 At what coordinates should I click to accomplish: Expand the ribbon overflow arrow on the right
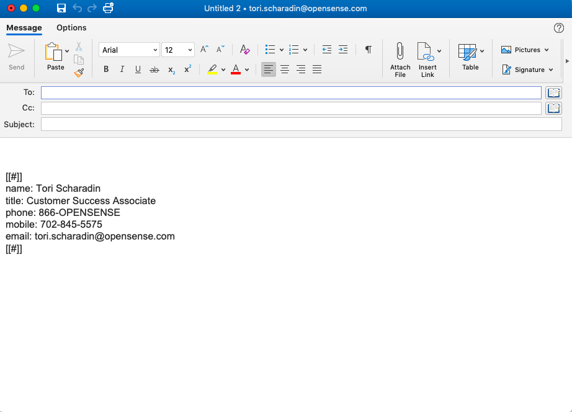pos(567,61)
